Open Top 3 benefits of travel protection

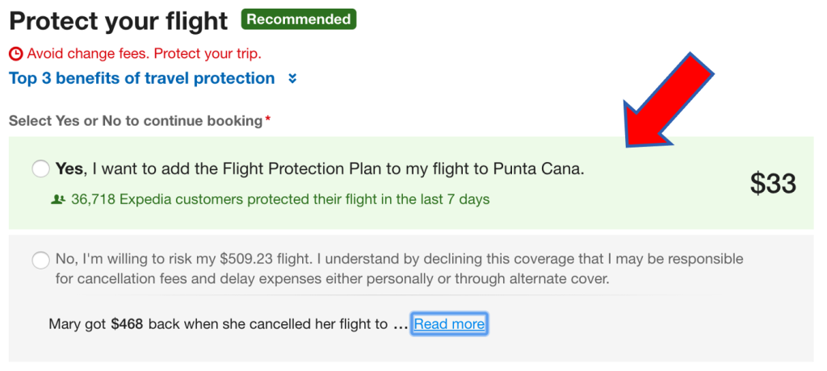[x=141, y=79]
